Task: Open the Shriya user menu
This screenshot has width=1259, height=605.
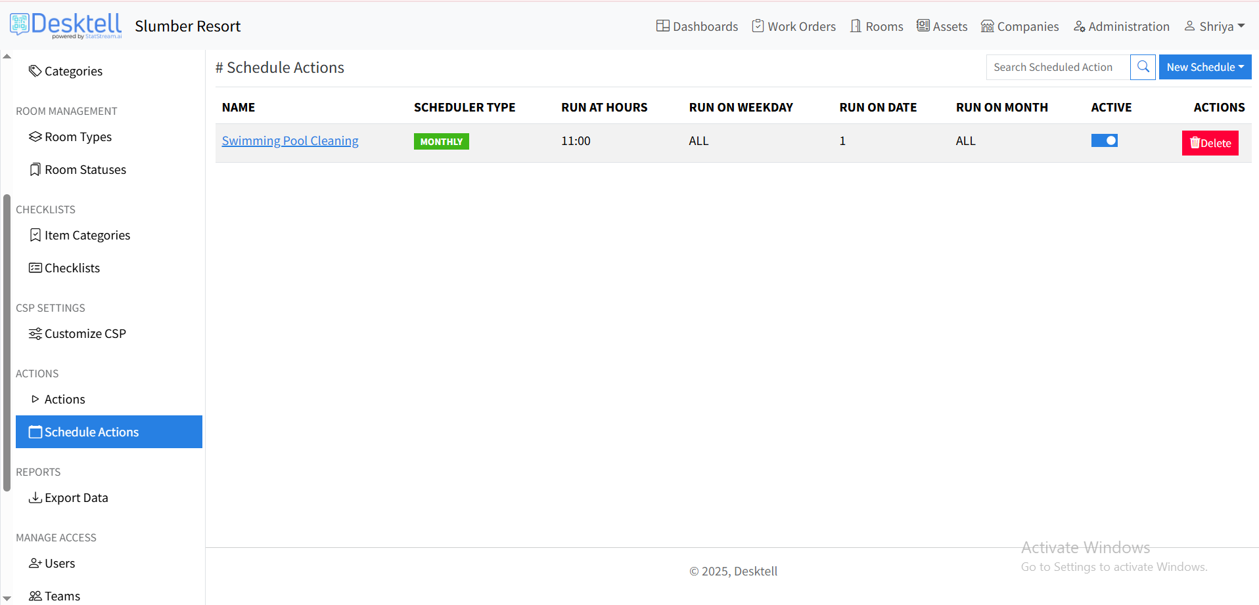Action: tap(1215, 26)
